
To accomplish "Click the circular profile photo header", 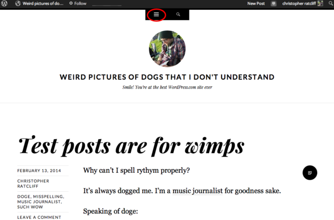I will coord(167,49).
